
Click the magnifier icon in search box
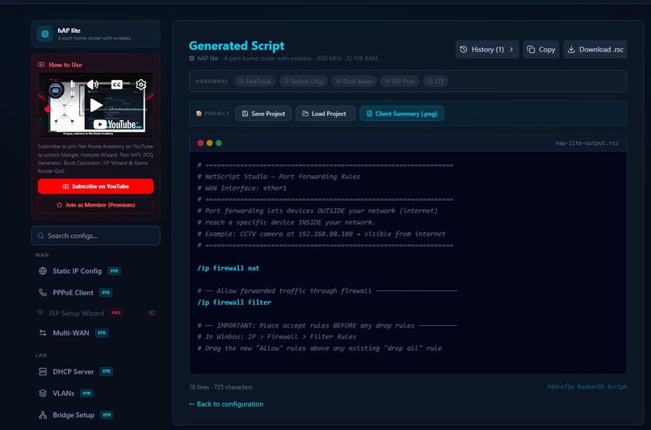click(40, 236)
